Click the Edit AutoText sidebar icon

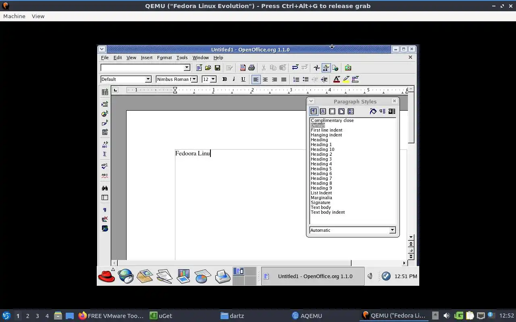point(105,144)
